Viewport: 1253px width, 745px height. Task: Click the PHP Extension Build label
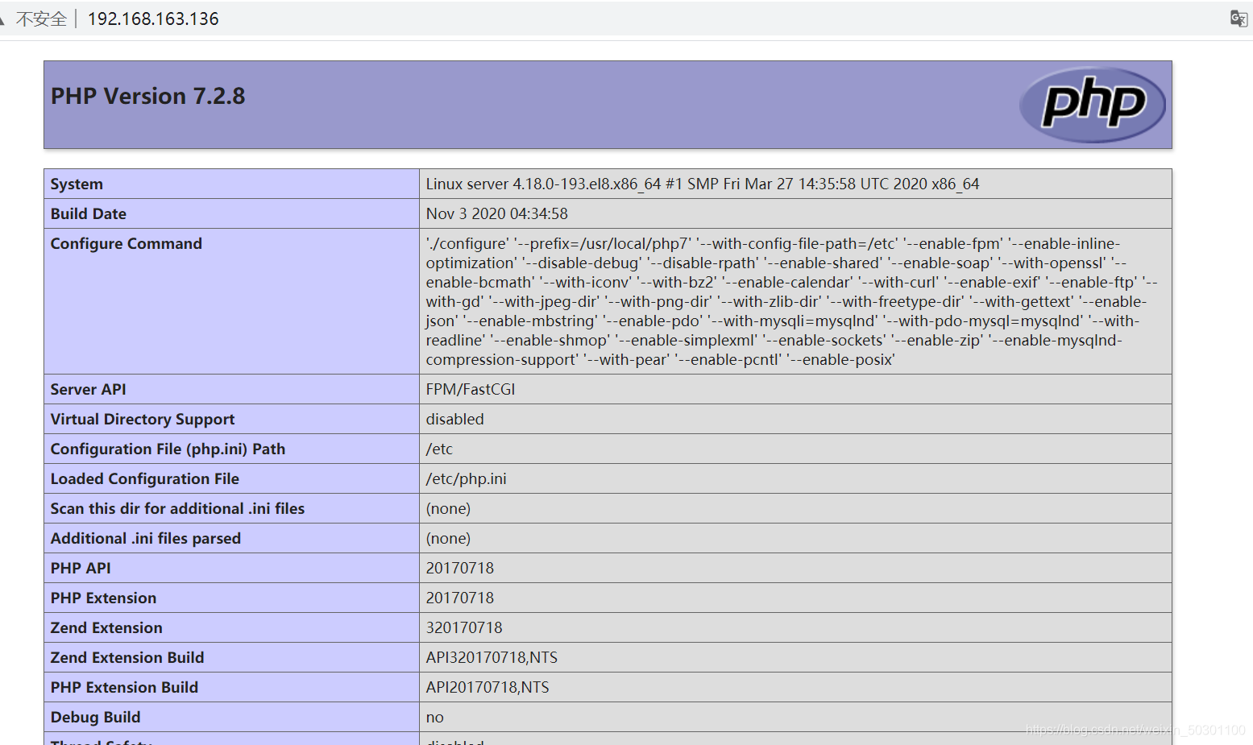[x=124, y=687]
